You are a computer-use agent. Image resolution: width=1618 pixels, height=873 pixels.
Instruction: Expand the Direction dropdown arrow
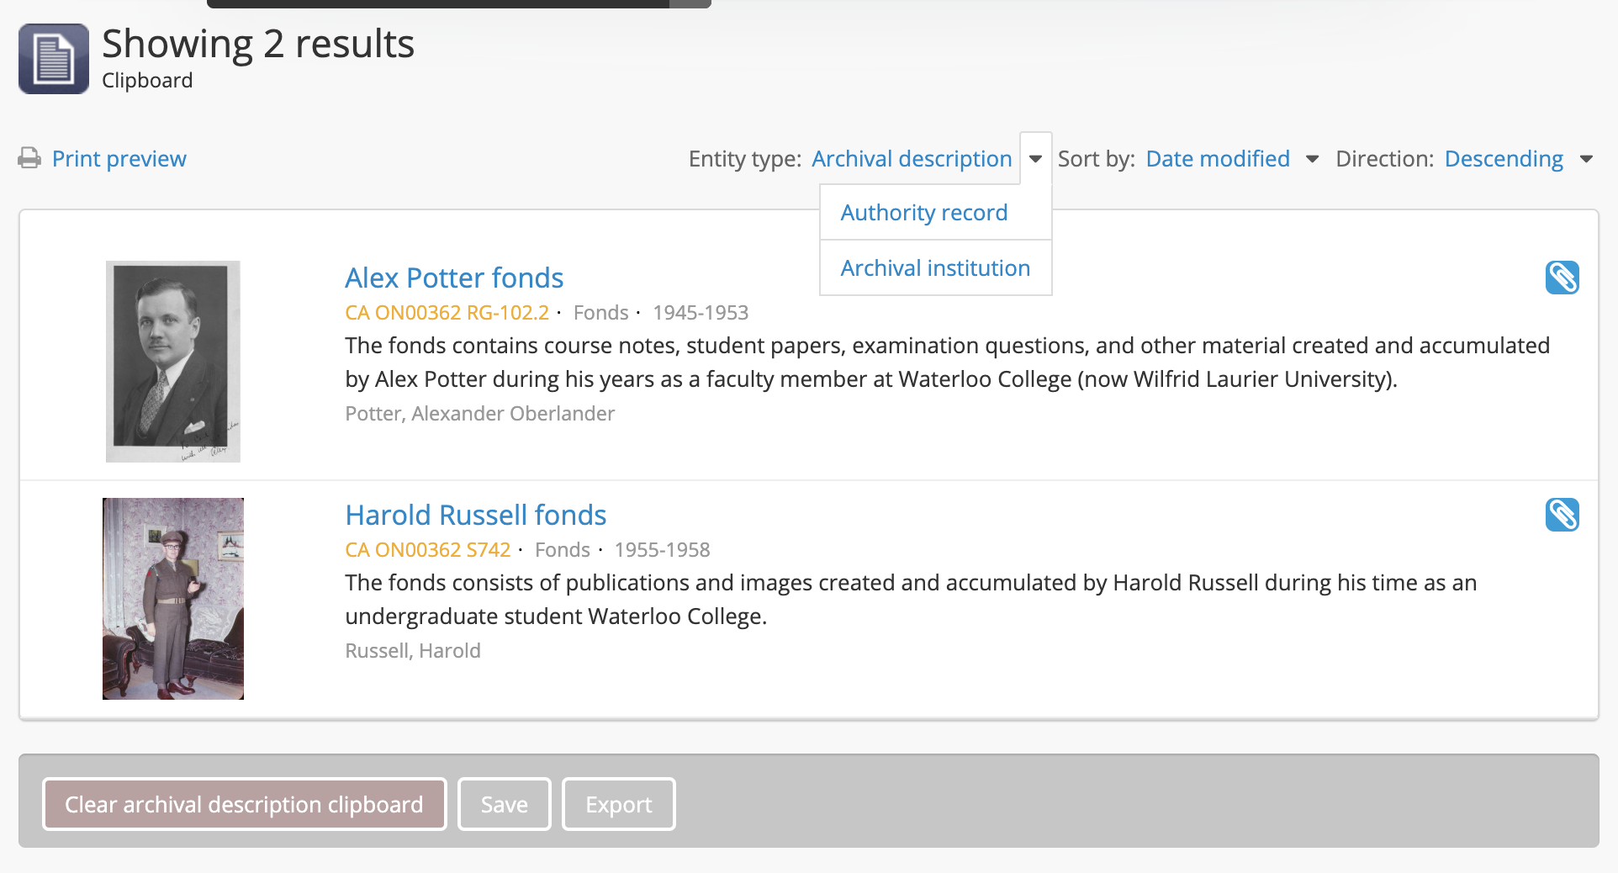tap(1586, 159)
